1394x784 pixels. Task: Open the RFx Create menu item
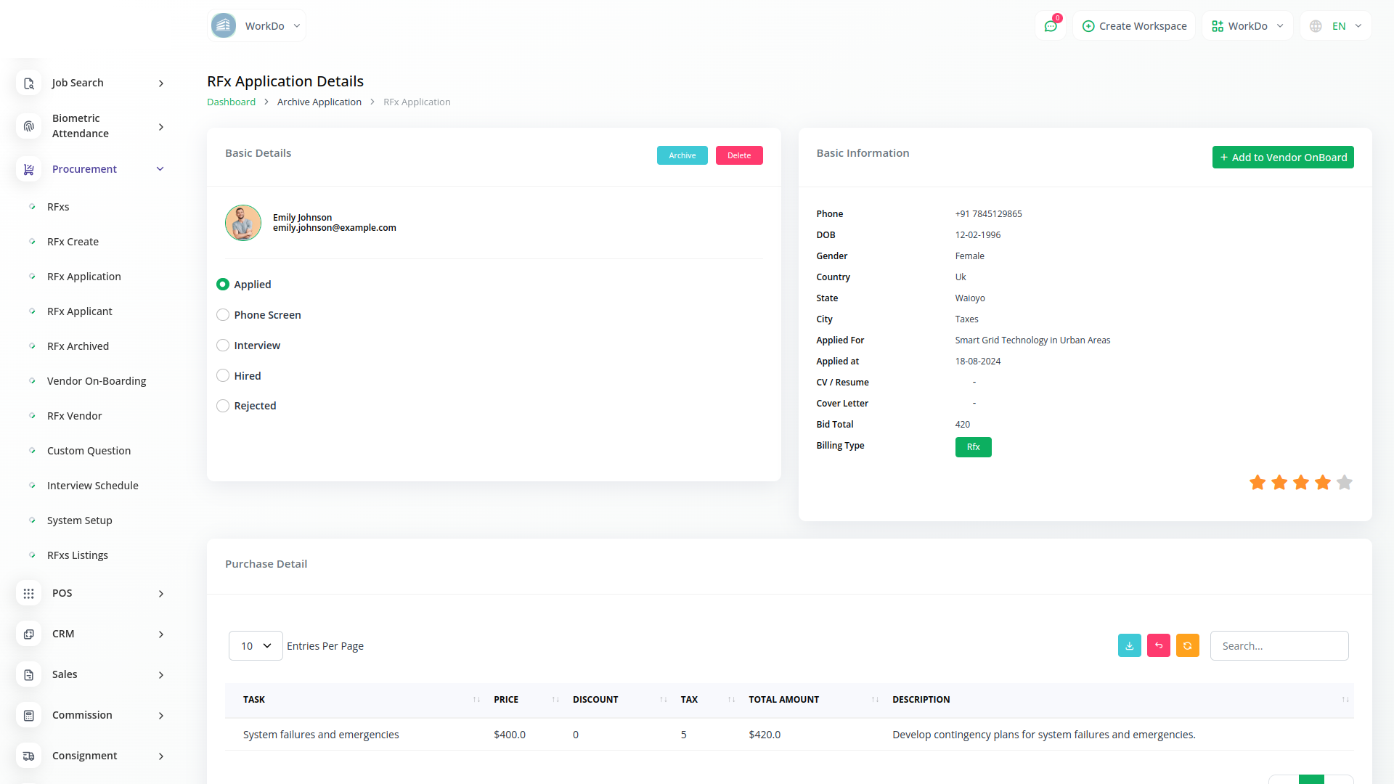[73, 242]
